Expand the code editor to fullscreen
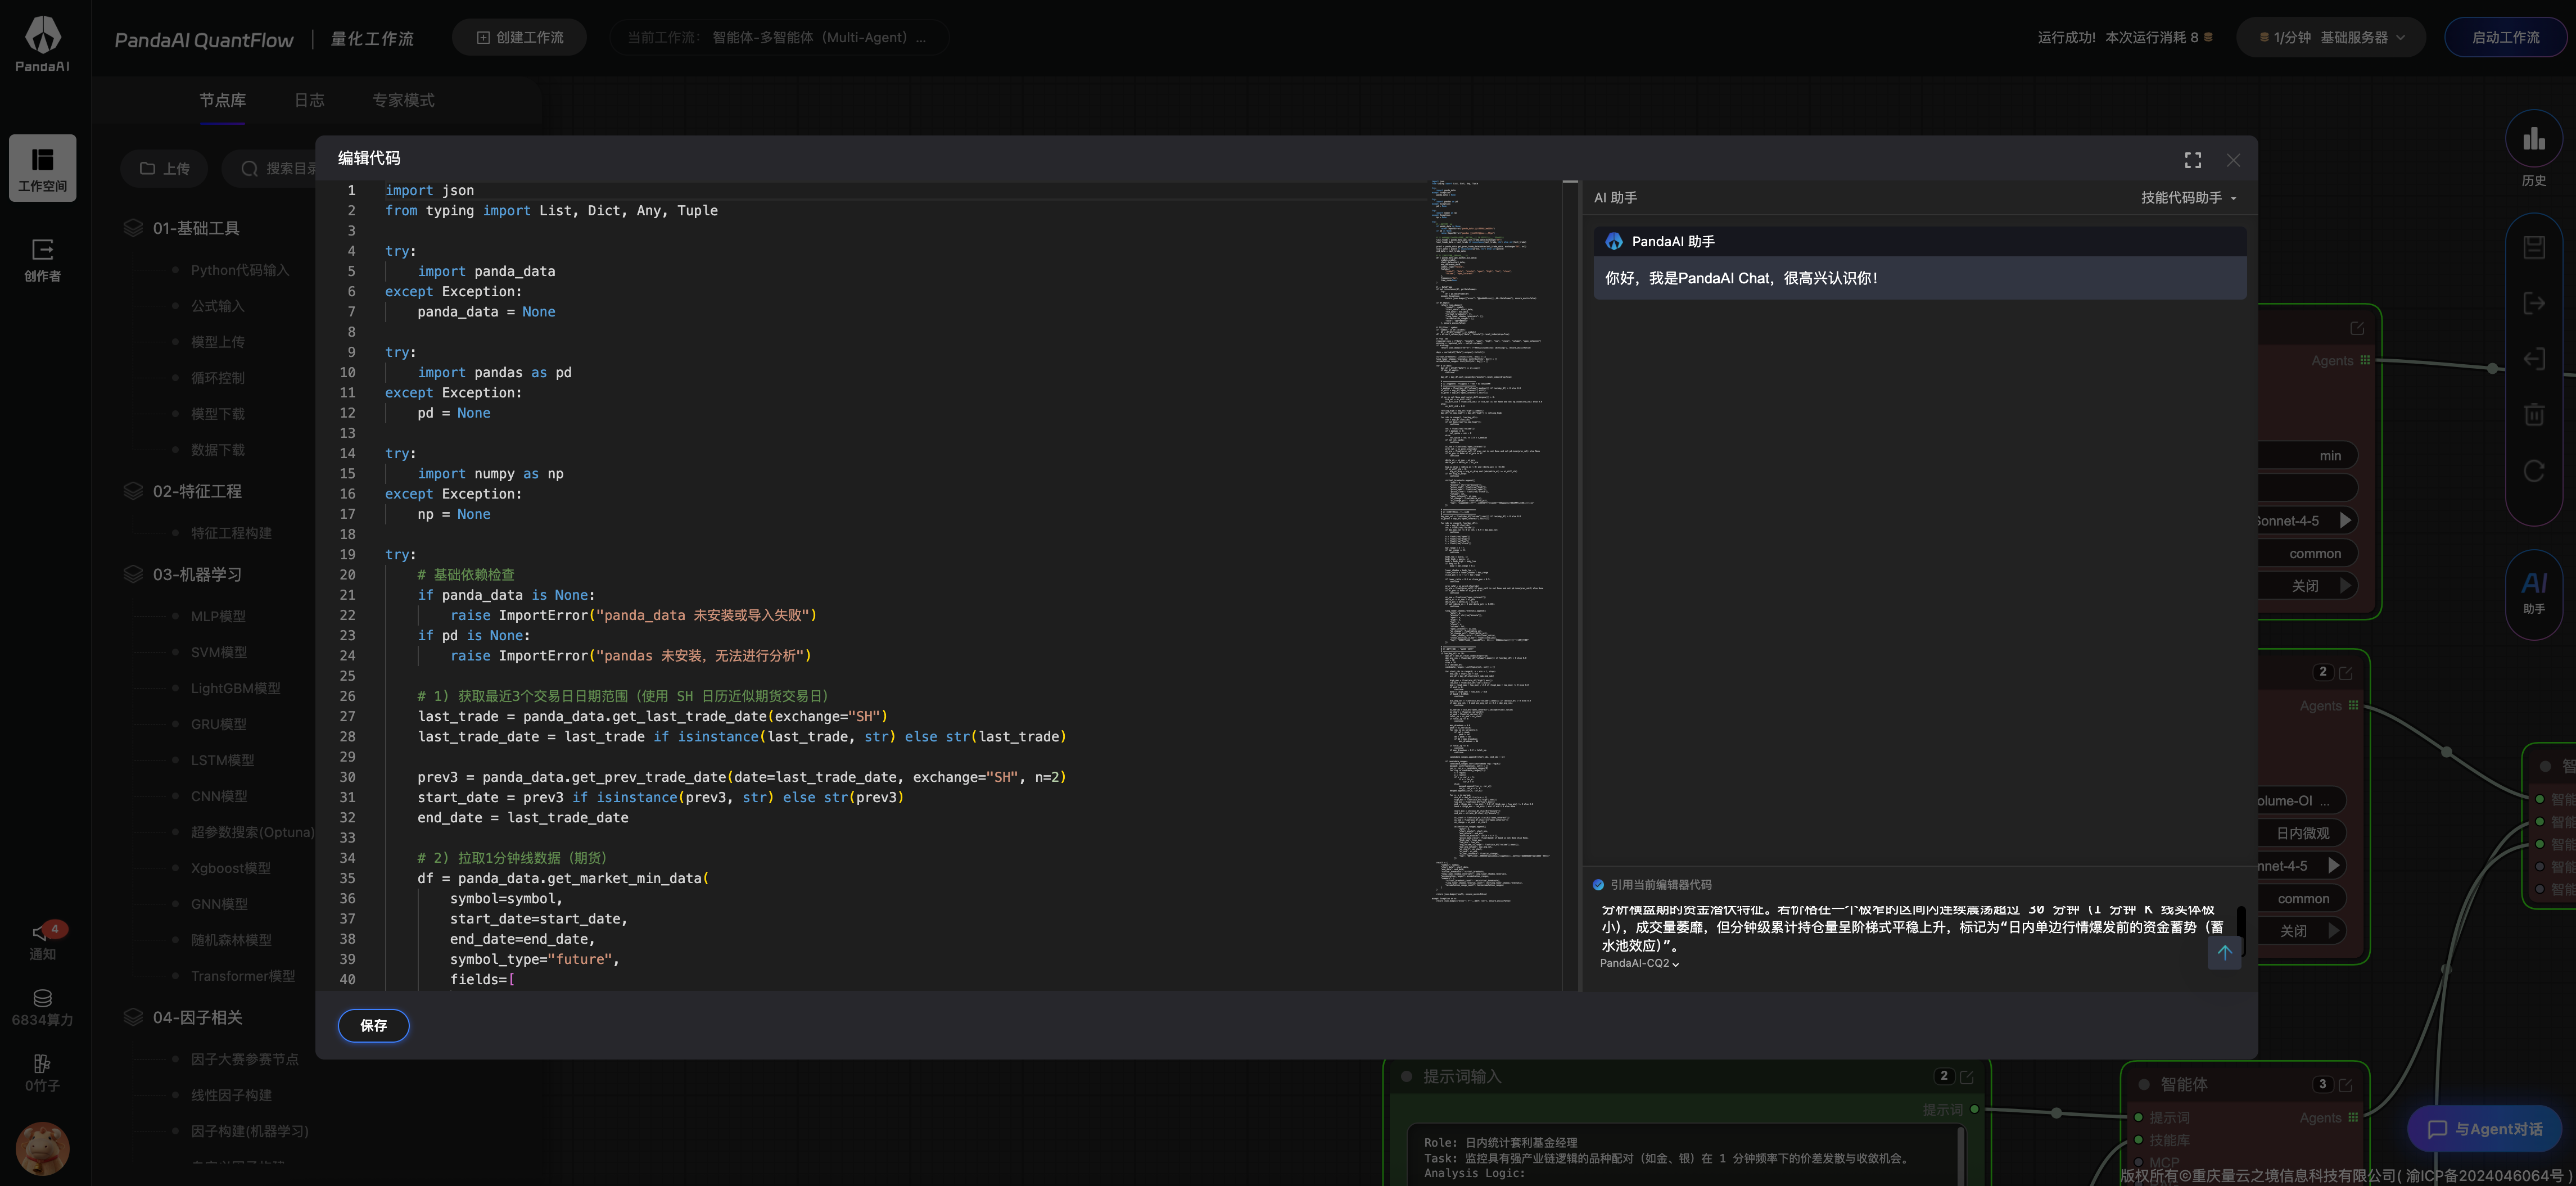 coord(2192,160)
